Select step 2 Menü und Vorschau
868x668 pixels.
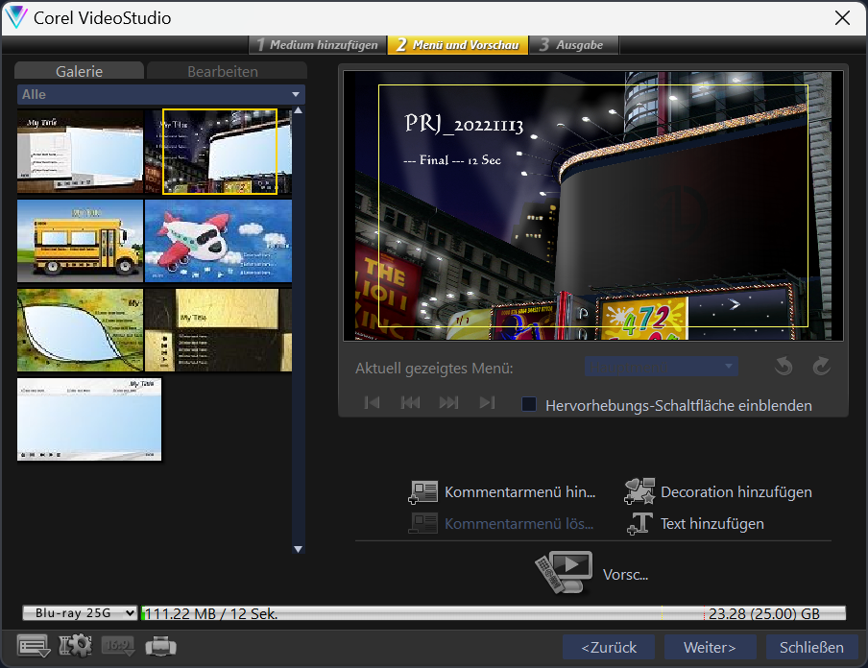(x=457, y=45)
